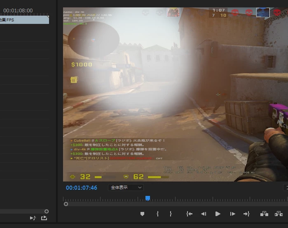The width and height of the screenshot is (288, 228).
Task: Select the 効果 FPS clip bar
Action: (x=24, y=20)
